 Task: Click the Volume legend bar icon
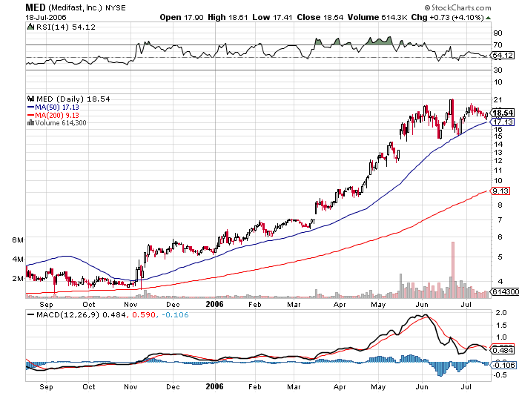point(30,123)
